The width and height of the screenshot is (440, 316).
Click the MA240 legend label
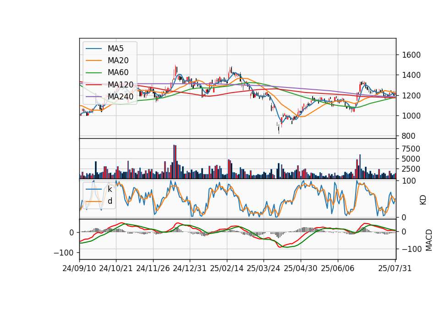pyautogui.click(x=121, y=97)
